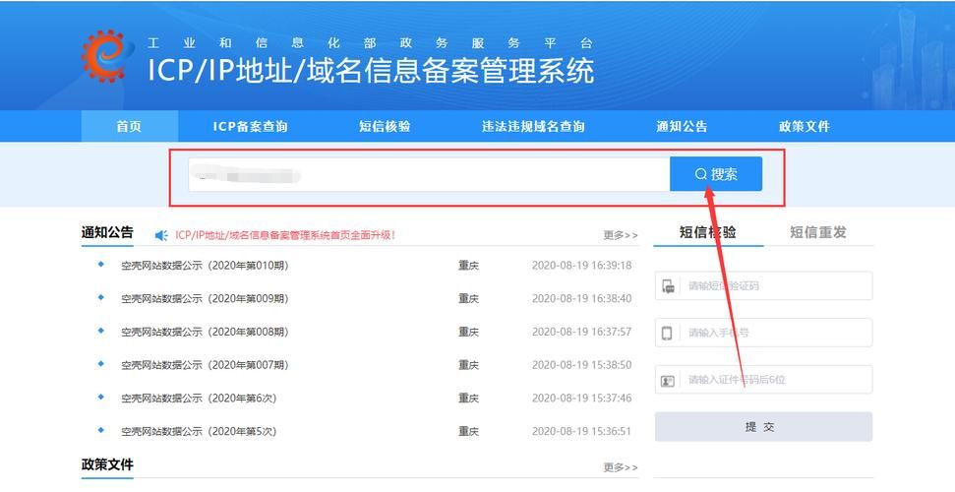Click the timestamp 2020-08-19 15:38:50

pyautogui.click(x=581, y=365)
